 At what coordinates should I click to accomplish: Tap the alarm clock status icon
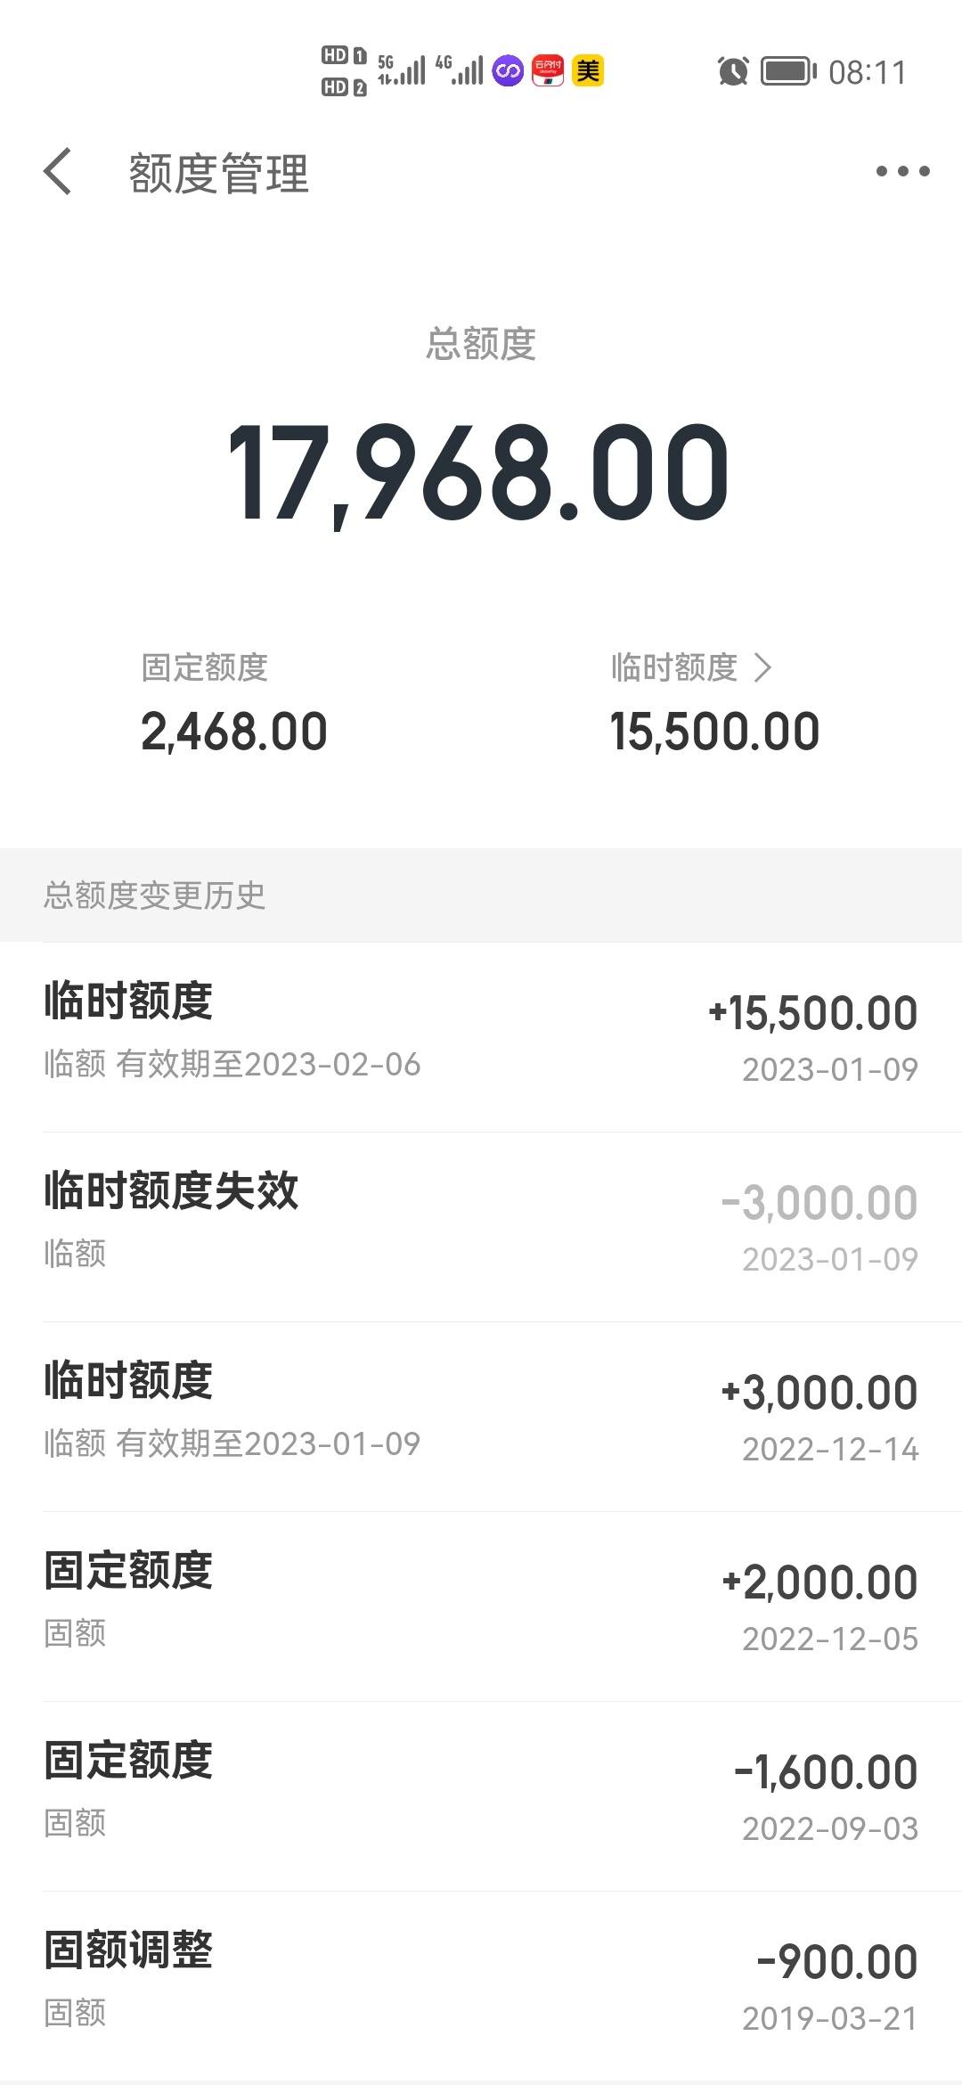733,71
